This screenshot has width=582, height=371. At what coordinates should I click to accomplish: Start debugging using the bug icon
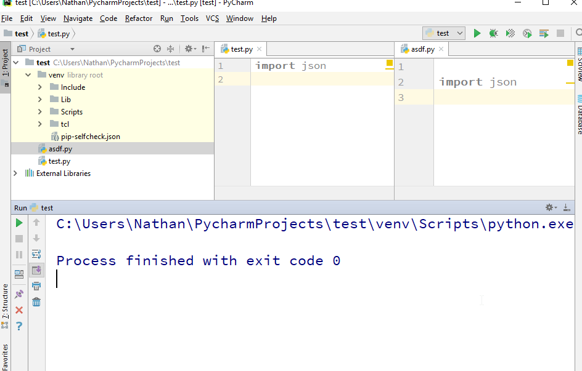coord(493,33)
